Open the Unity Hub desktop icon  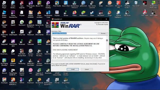tap(22, 32)
